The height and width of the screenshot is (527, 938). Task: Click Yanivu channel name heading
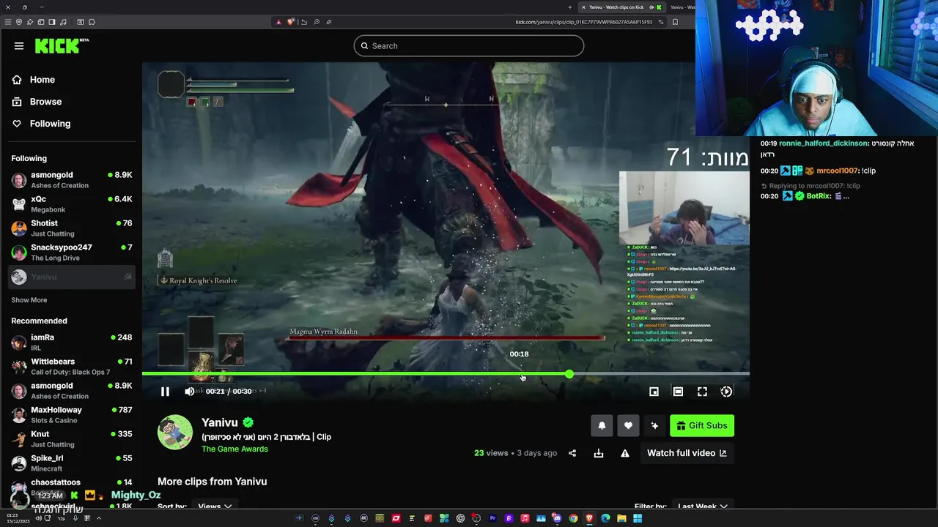(220, 423)
